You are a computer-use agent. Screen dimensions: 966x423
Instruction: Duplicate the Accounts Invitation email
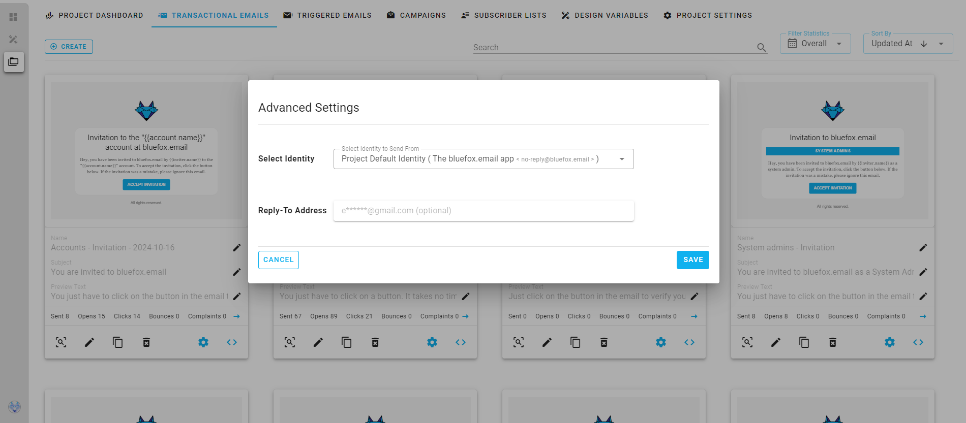(x=117, y=342)
